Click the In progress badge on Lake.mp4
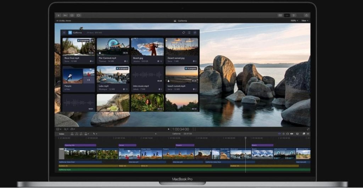363x188 pixels. (122, 69)
